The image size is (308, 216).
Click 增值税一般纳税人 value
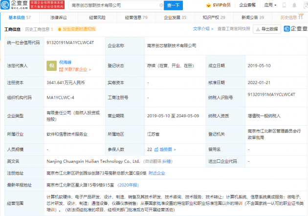point(264,116)
